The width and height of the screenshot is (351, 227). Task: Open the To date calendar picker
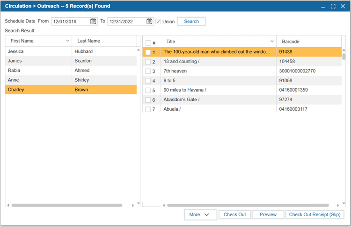[149, 21]
